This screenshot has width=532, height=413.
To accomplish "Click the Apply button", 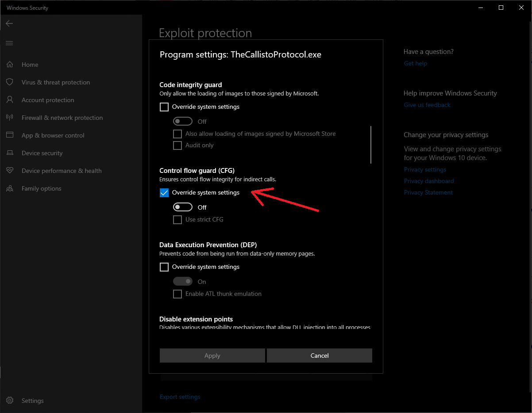I will 212,356.
